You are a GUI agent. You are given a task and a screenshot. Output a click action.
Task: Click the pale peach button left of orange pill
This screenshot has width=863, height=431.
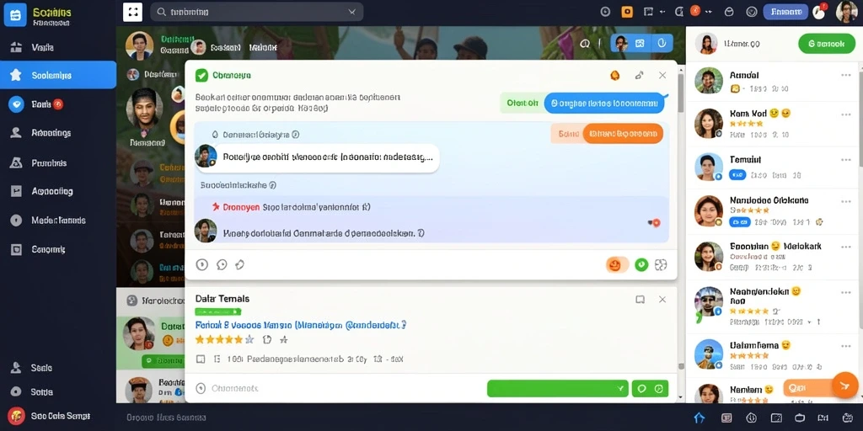pyautogui.click(x=567, y=134)
